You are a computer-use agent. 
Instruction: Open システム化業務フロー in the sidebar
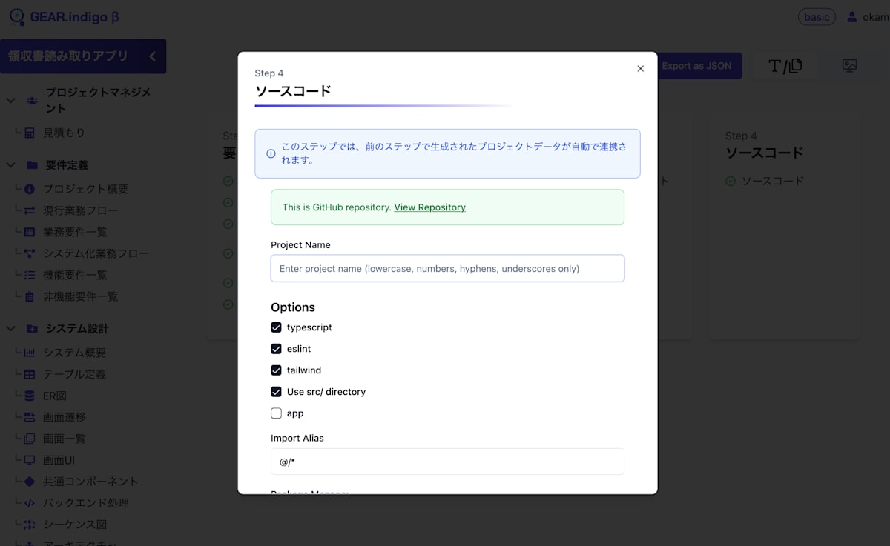coord(96,253)
